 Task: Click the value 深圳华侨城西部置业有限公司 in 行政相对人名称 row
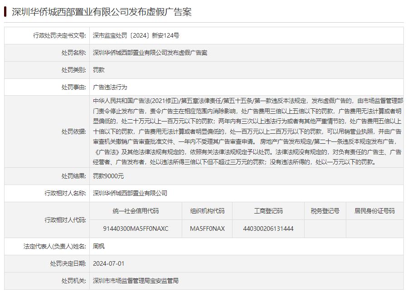click(x=130, y=193)
